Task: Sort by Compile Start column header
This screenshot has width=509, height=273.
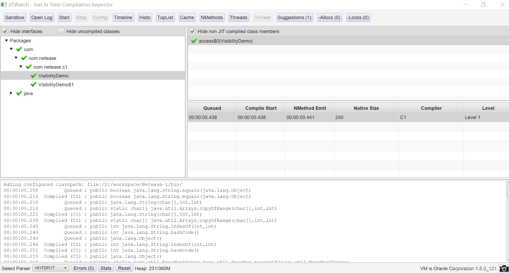Action: pyautogui.click(x=261, y=108)
